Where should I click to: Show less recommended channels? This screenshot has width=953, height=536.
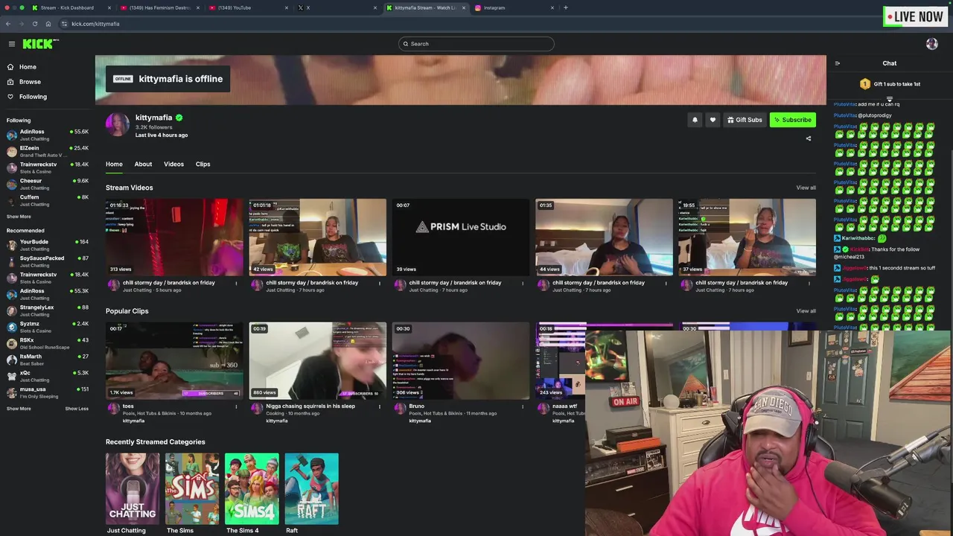(77, 409)
